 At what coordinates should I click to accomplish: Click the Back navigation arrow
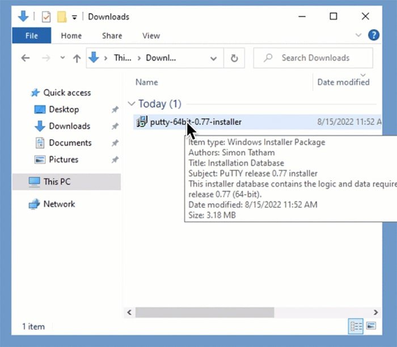coord(25,58)
